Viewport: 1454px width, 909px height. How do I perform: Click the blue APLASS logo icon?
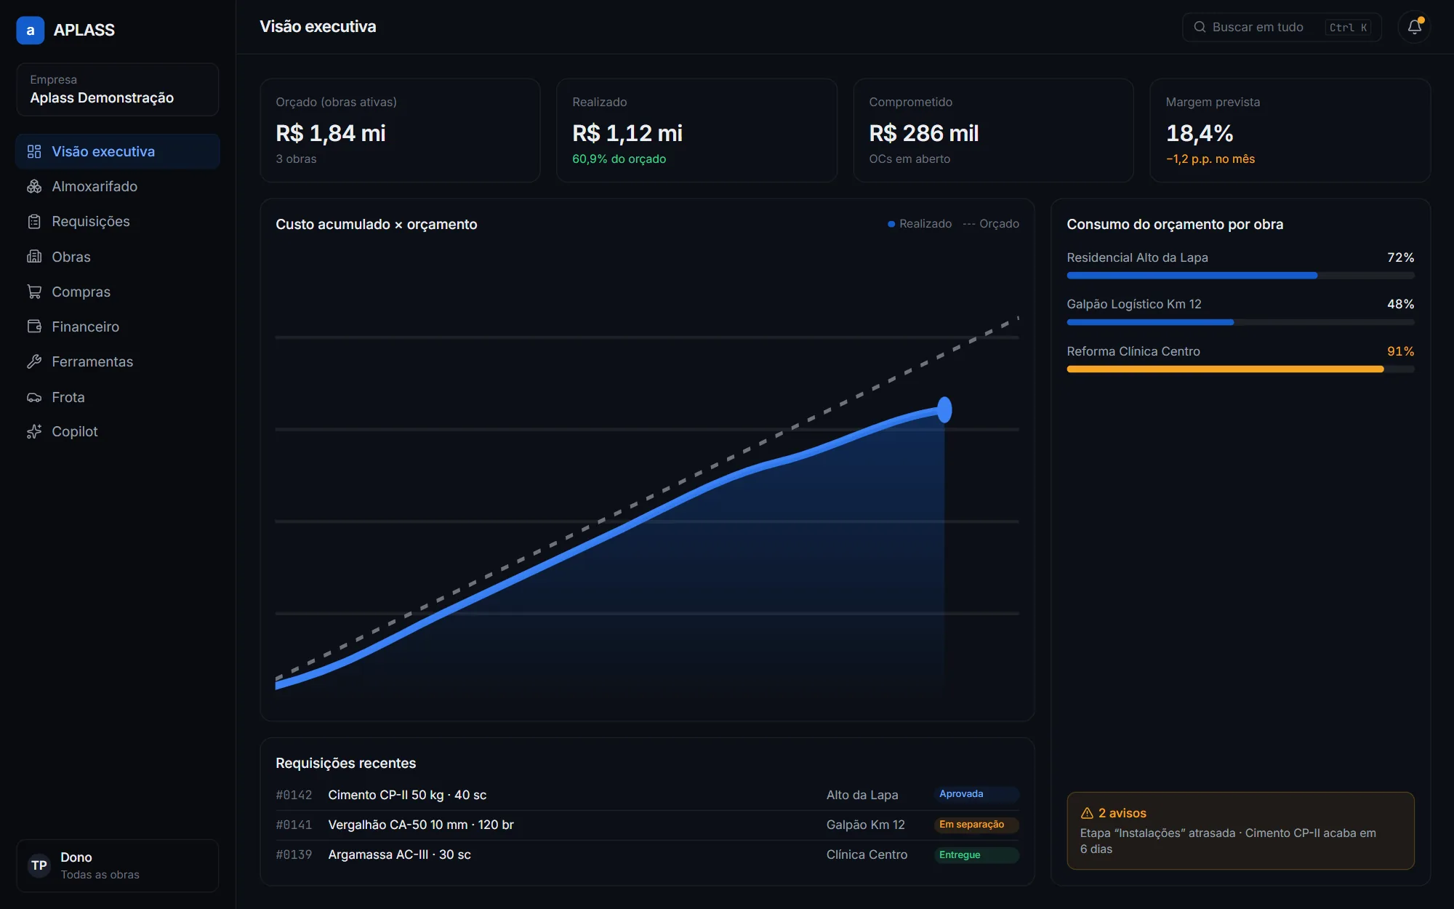31,30
